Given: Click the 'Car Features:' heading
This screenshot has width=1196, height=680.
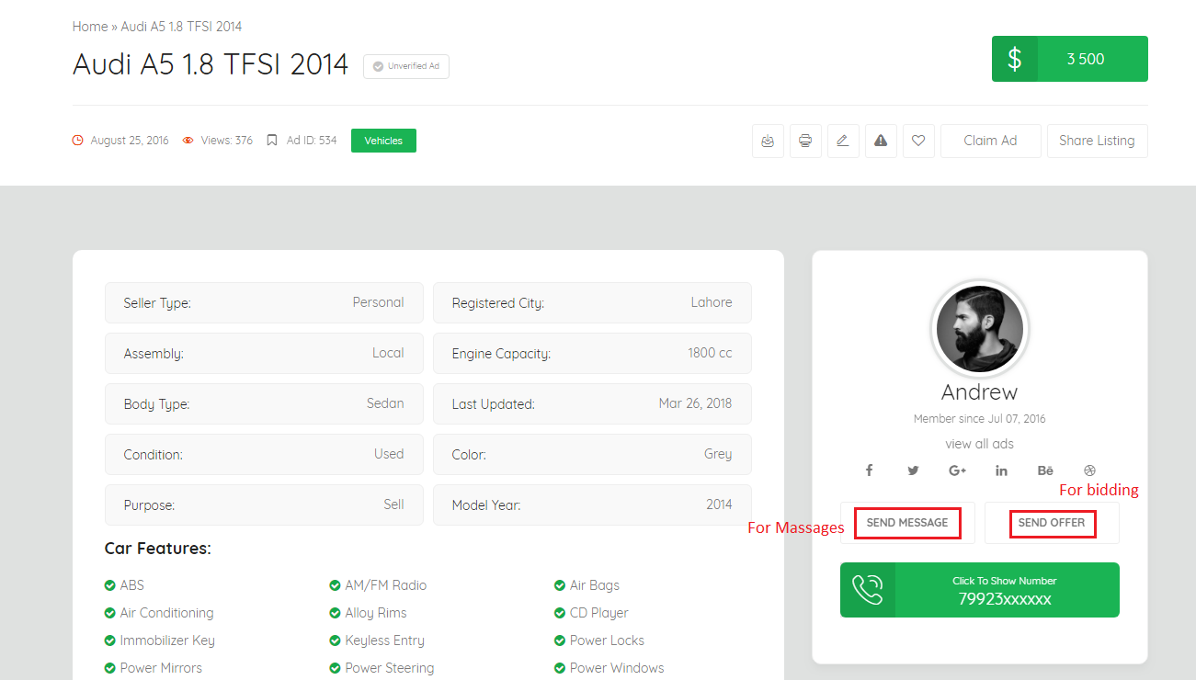Looking at the screenshot, I should pos(158,549).
